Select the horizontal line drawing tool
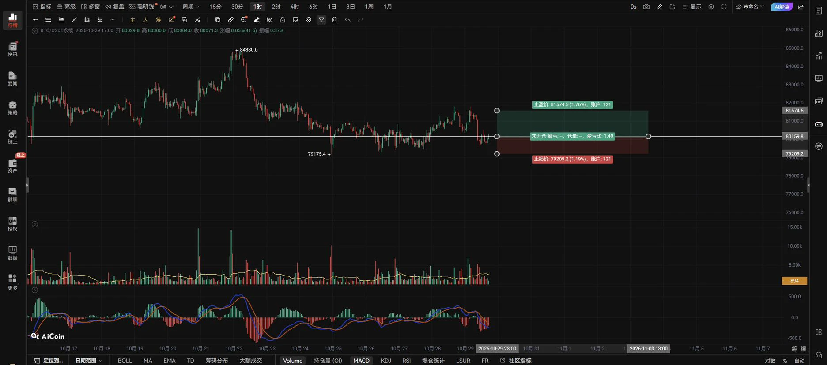The width and height of the screenshot is (827, 365). click(x=35, y=20)
